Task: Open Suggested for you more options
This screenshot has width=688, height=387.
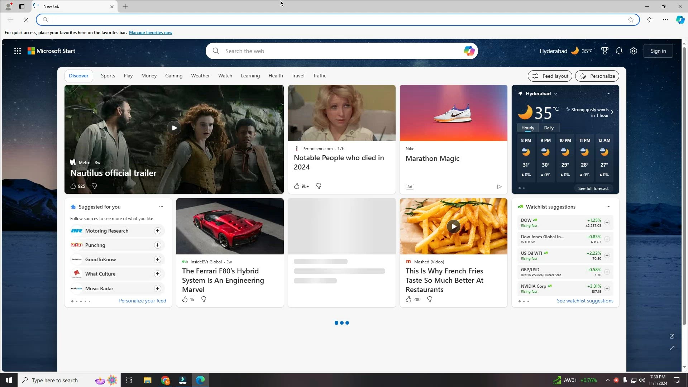Action: (161, 207)
